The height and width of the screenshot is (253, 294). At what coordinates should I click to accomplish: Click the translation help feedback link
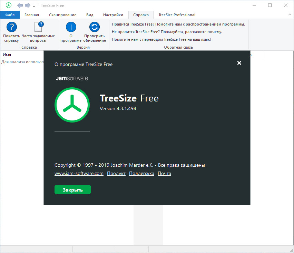click(x=161, y=39)
